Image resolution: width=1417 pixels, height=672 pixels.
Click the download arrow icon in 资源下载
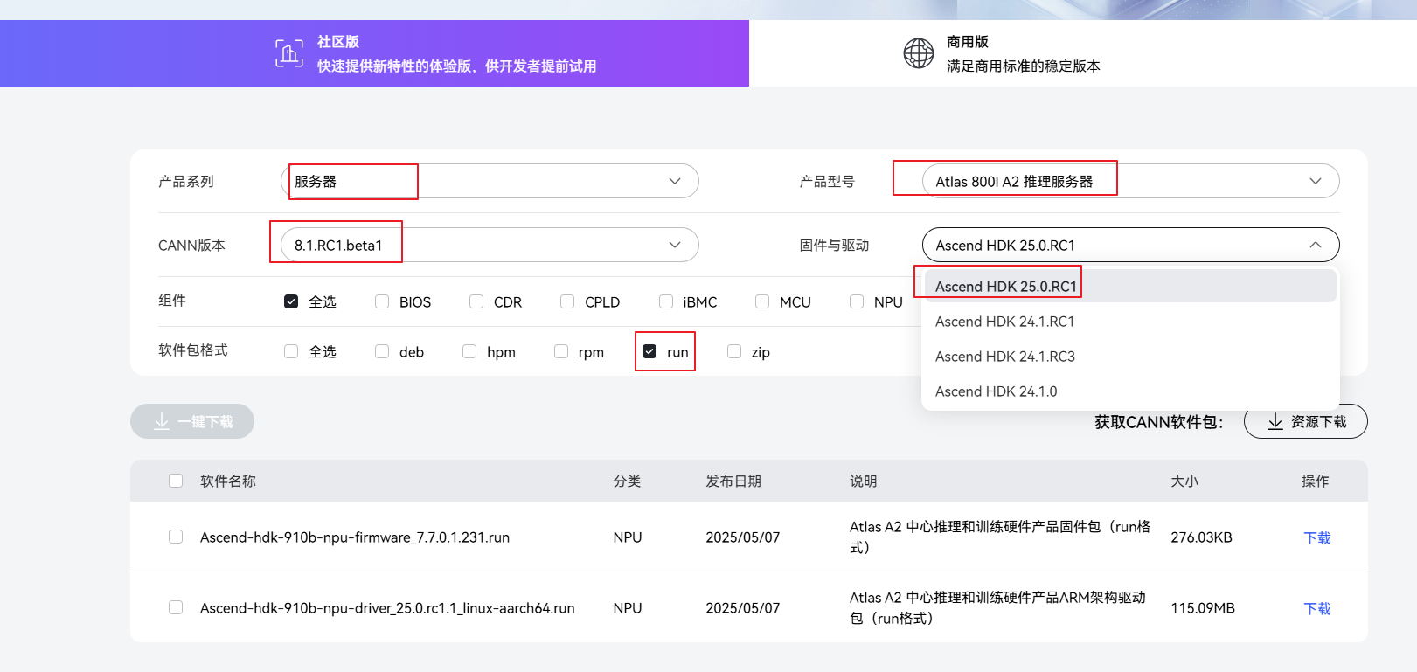click(x=1275, y=422)
